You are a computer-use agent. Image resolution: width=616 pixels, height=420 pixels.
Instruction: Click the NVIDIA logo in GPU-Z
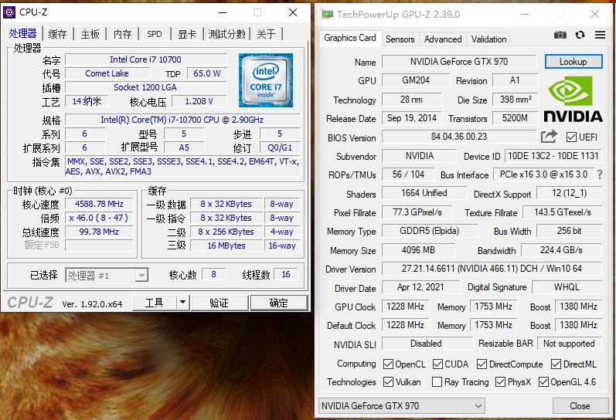point(573,100)
